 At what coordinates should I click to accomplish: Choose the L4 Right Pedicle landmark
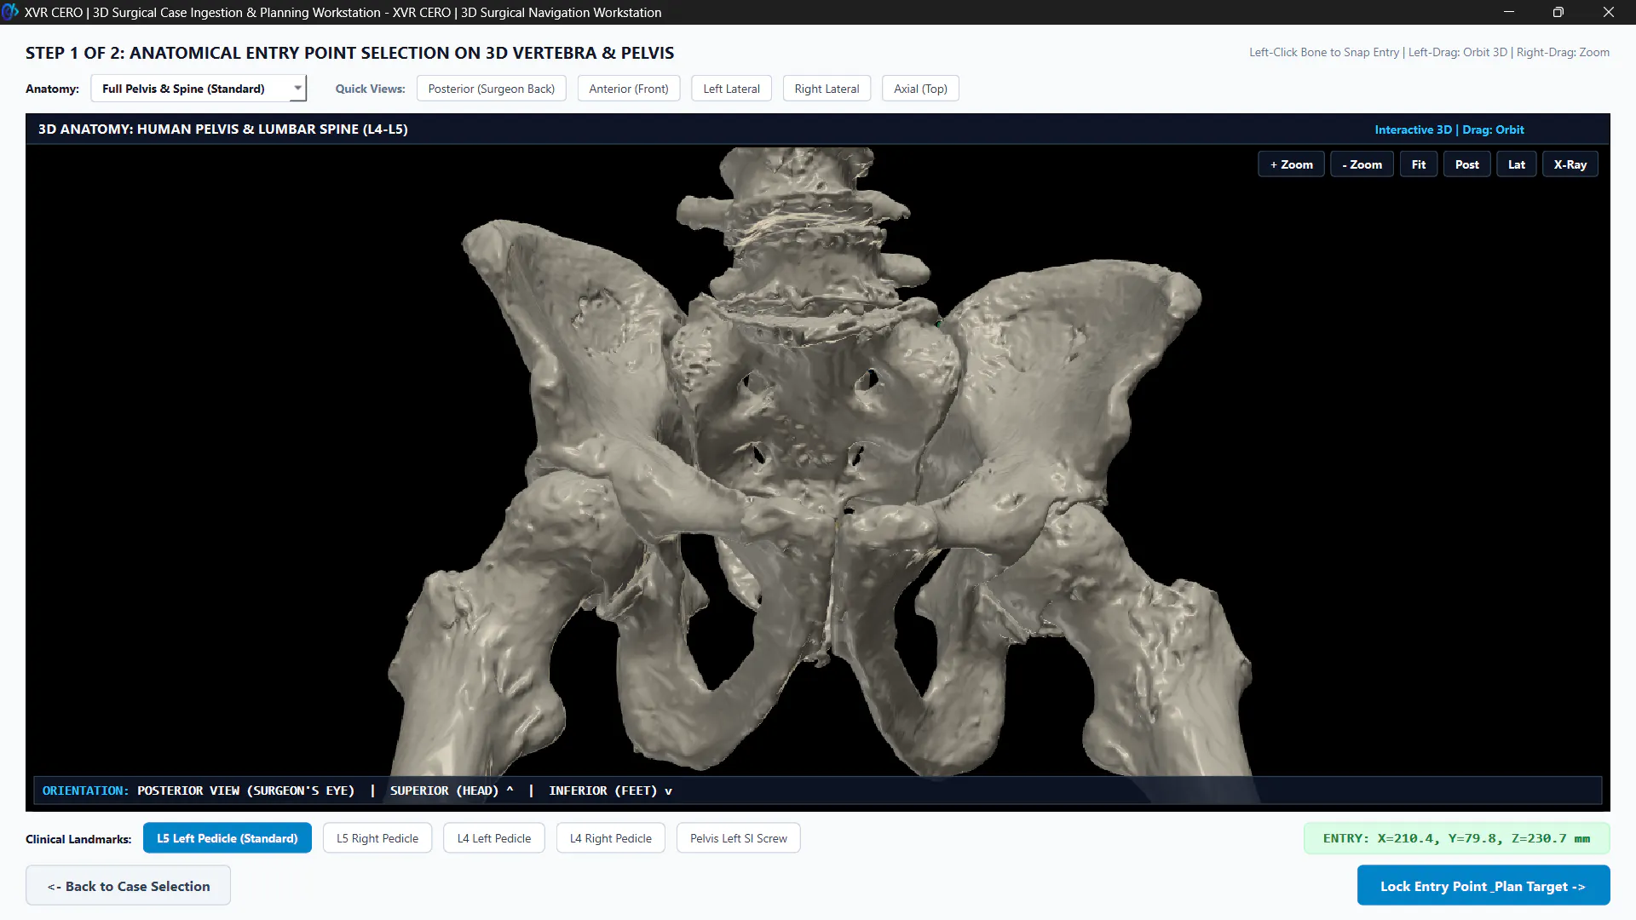pos(611,838)
